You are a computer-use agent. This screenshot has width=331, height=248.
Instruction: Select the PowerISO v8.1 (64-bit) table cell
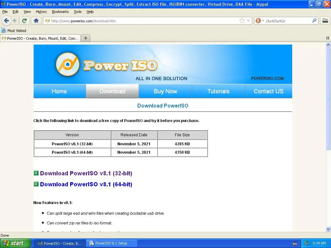click(x=72, y=152)
